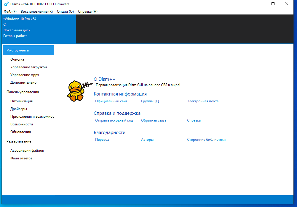This screenshot has height=207, width=297.
Task: Click the Сторонние библиотеки link
Action: pyautogui.click(x=206, y=140)
